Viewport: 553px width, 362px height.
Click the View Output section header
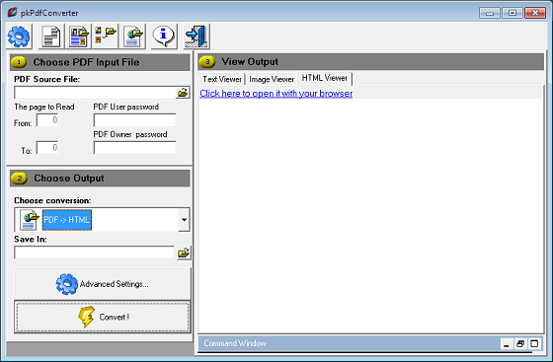click(x=371, y=61)
